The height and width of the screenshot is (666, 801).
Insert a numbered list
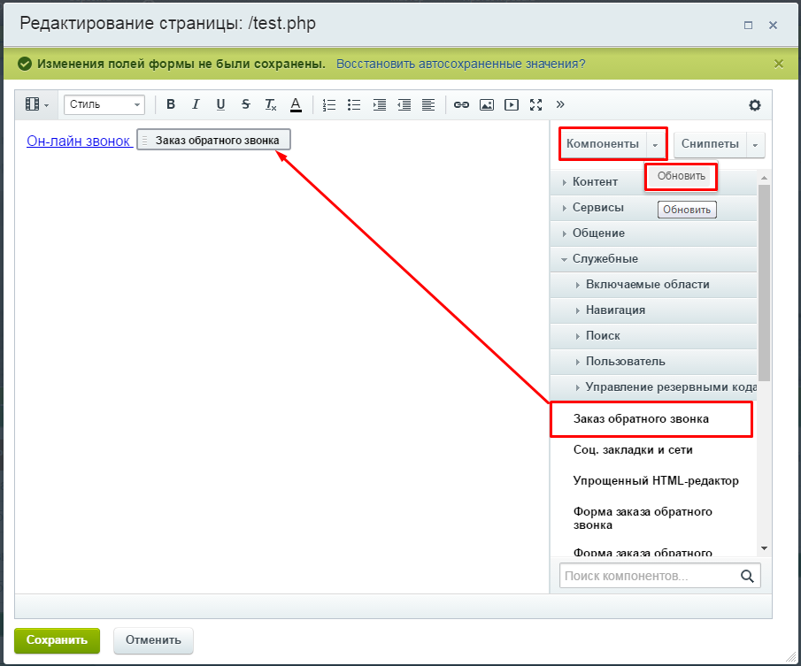point(328,104)
